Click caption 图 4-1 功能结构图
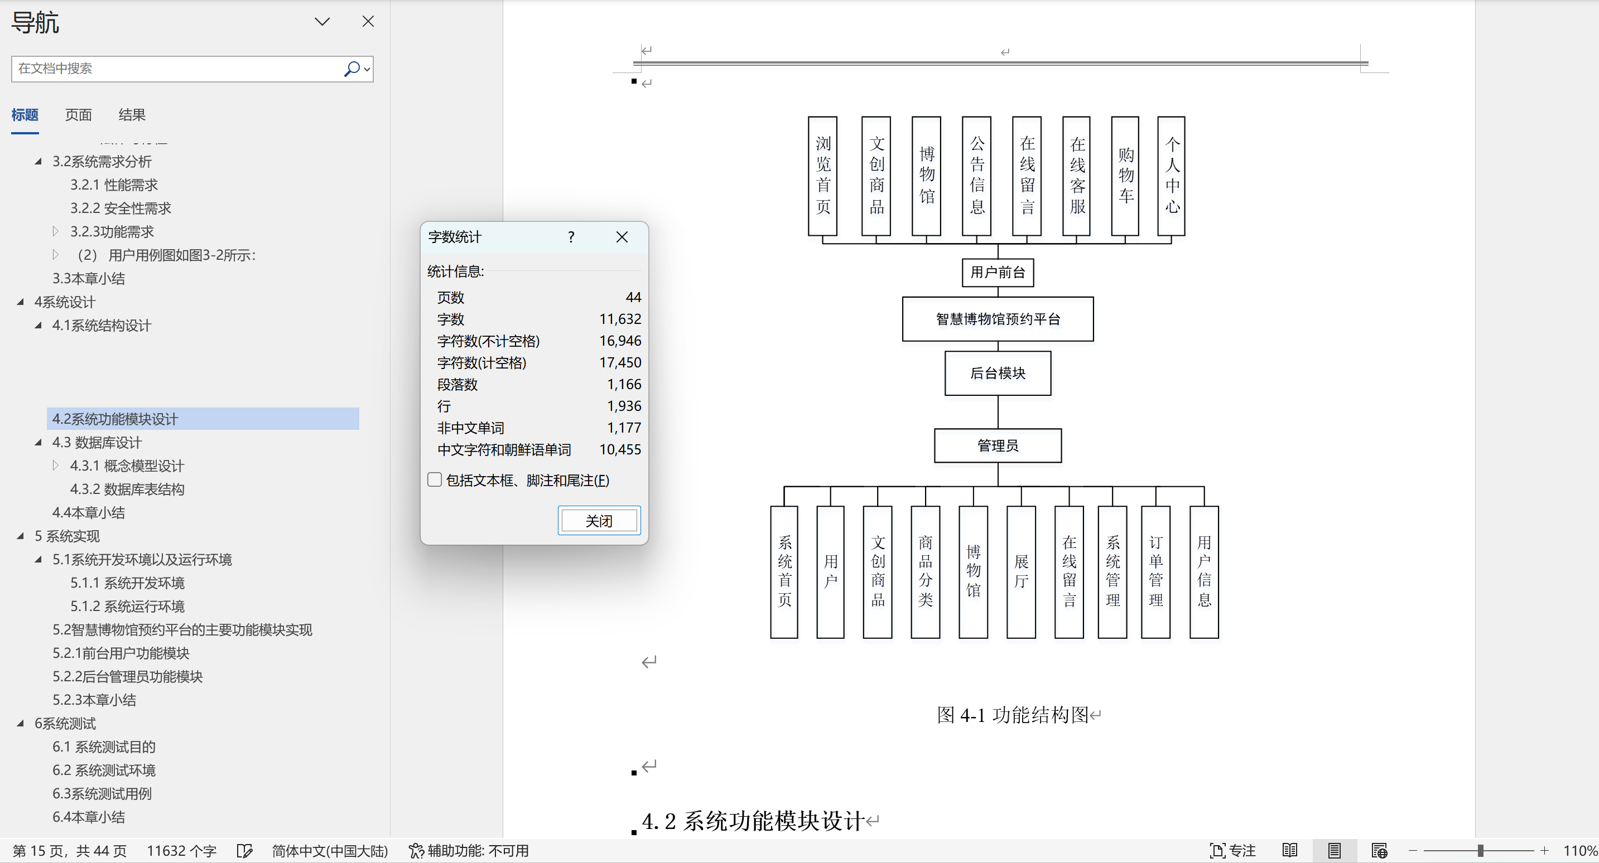1599x863 pixels. (x=1013, y=715)
